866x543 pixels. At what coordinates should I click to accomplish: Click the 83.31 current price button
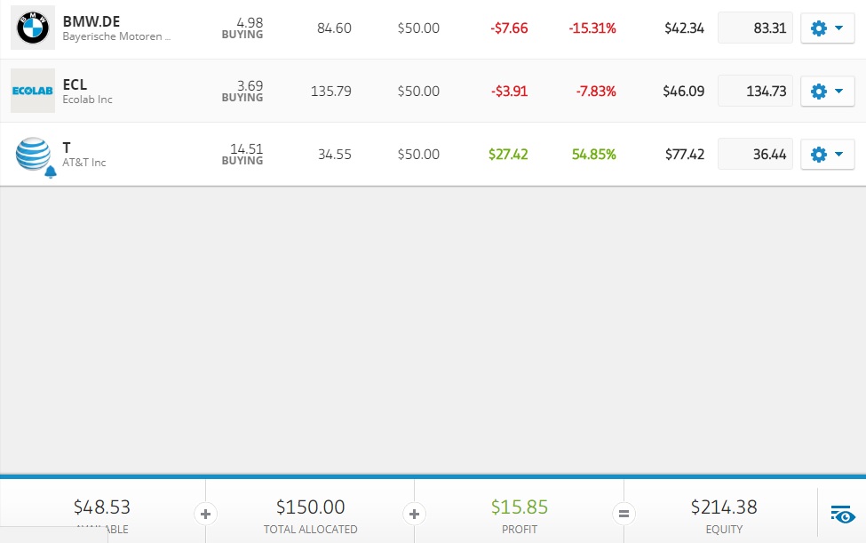[x=755, y=28]
